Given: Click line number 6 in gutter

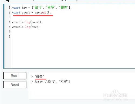Looking at the screenshot, I should point(9,32).
